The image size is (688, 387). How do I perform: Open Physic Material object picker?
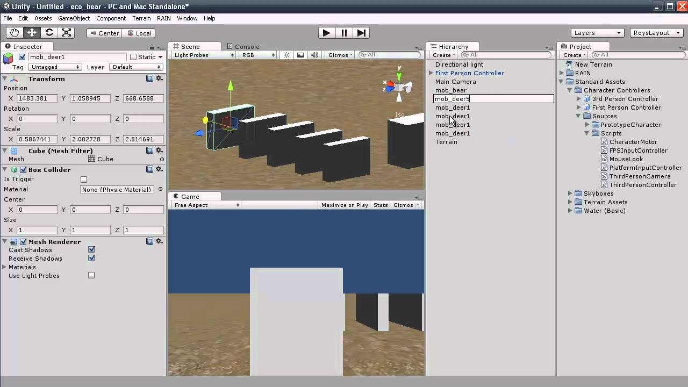tap(160, 189)
